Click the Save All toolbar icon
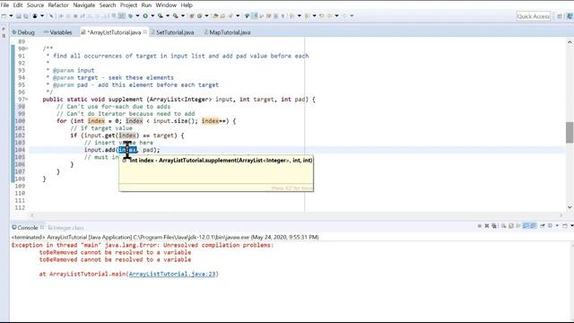Image resolution: width=574 pixels, height=323 pixels. 26,16
